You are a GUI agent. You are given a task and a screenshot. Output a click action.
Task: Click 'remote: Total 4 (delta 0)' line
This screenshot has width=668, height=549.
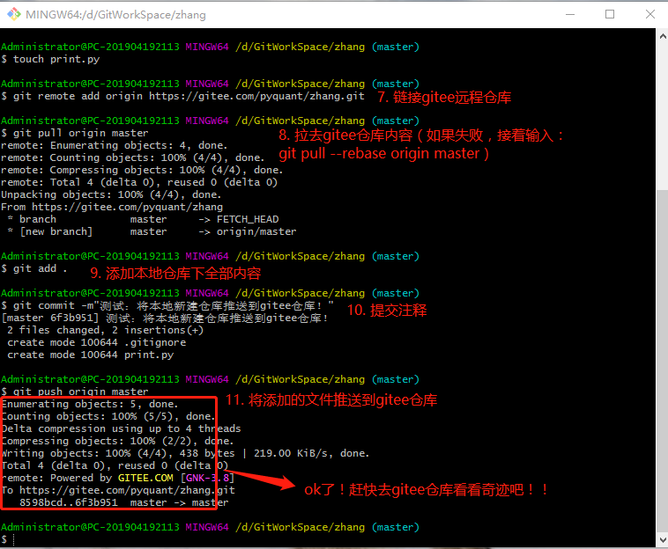[139, 182]
